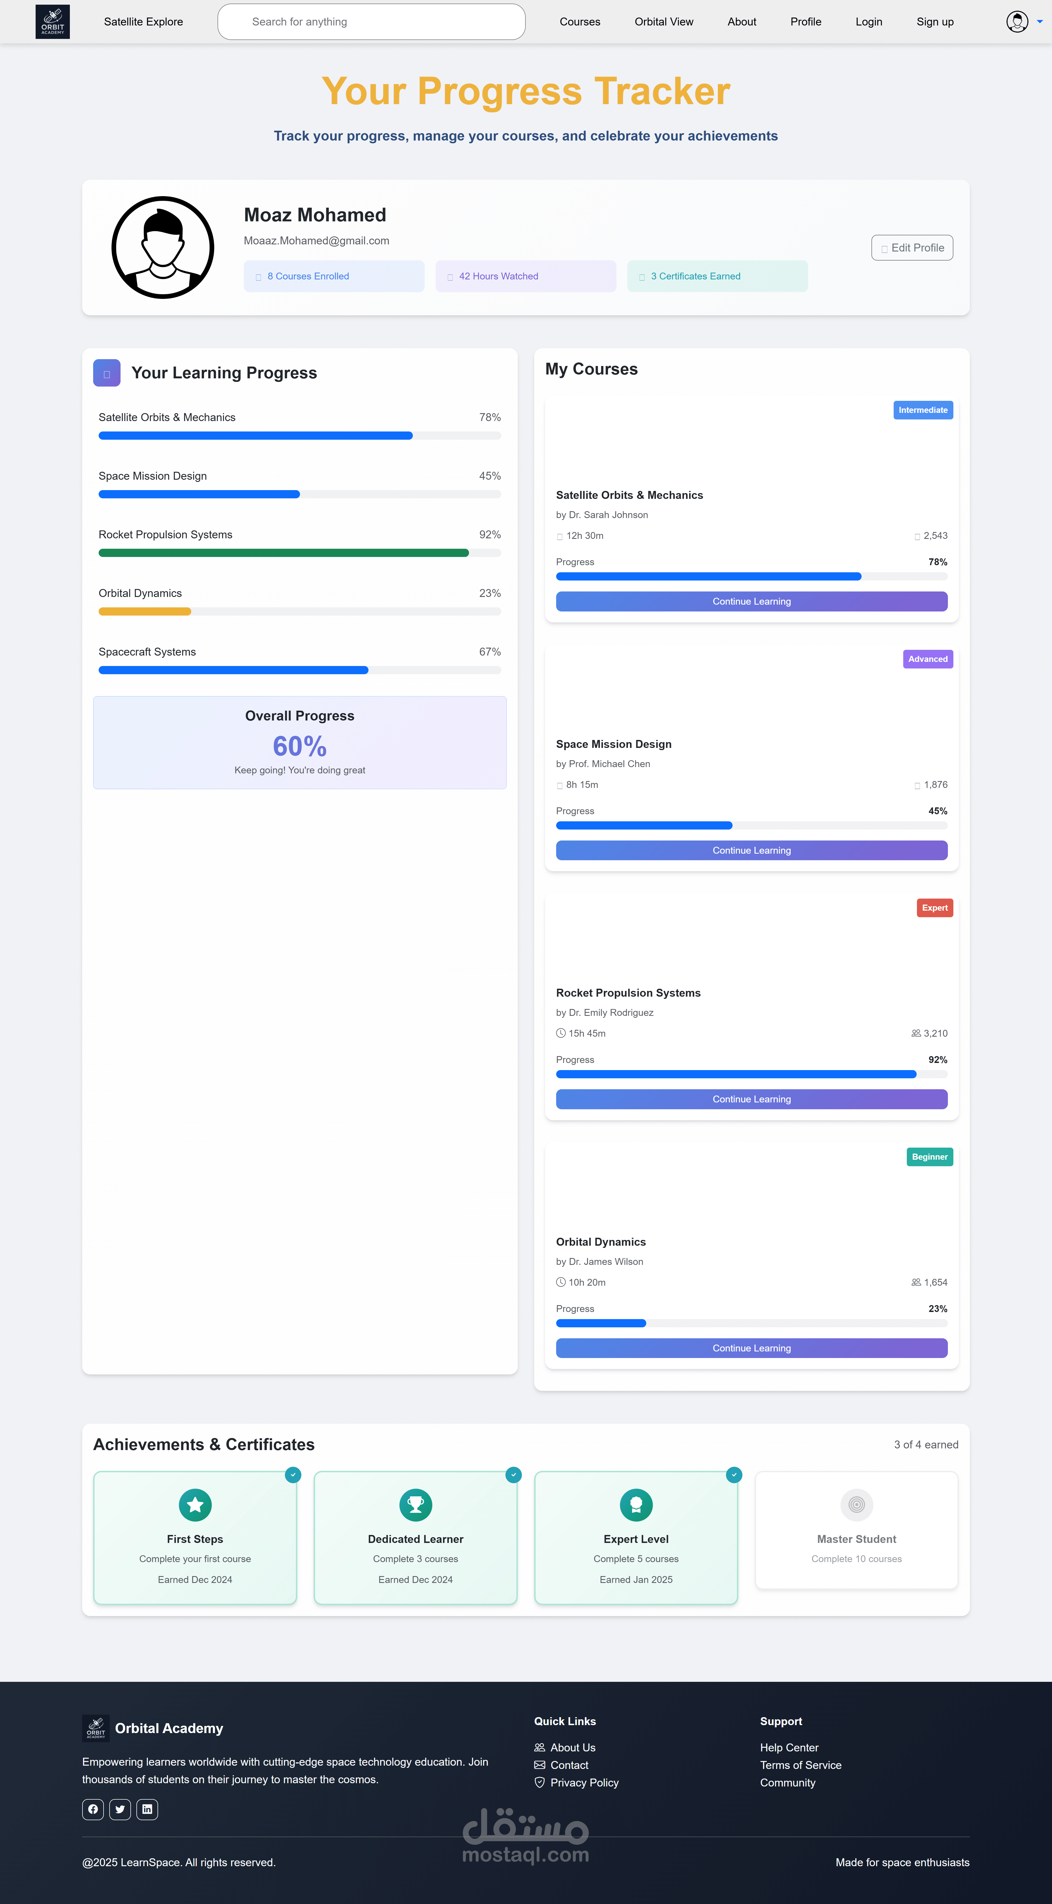The width and height of the screenshot is (1052, 1904).
Task: Click the Your Learning Progress purple icon
Action: tap(107, 373)
